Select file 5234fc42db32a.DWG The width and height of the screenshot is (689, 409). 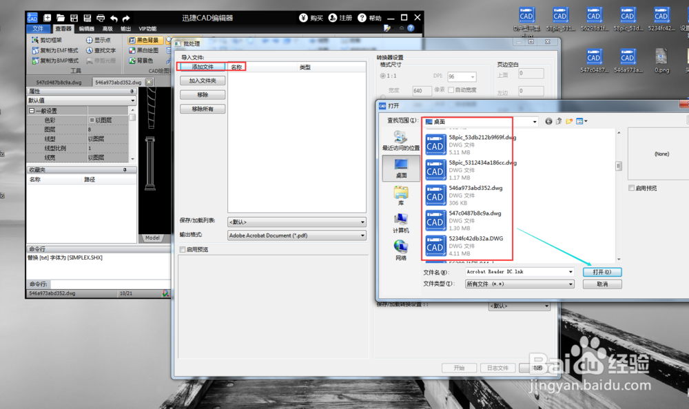point(464,246)
